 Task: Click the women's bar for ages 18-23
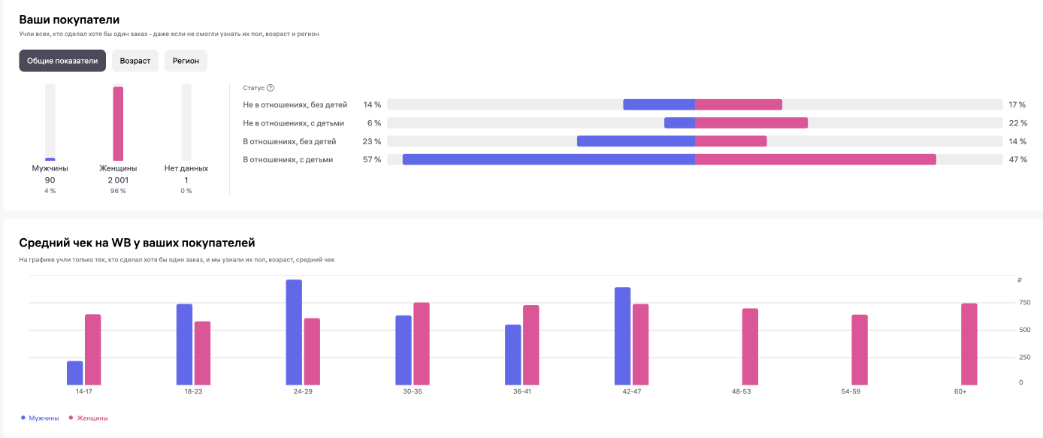203,353
